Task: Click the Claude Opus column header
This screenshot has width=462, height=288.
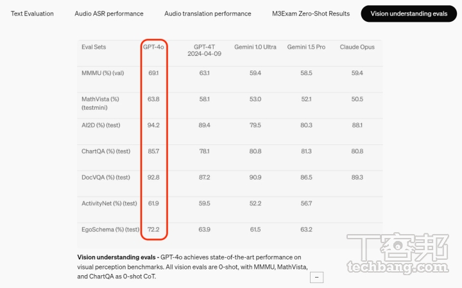Action: pyautogui.click(x=357, y=47)
